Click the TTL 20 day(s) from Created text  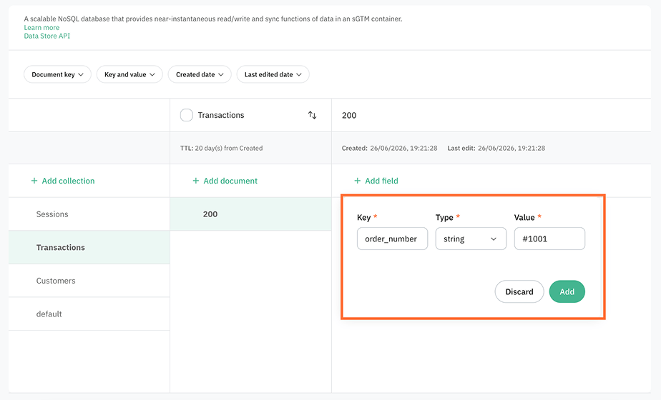(221, 148)
